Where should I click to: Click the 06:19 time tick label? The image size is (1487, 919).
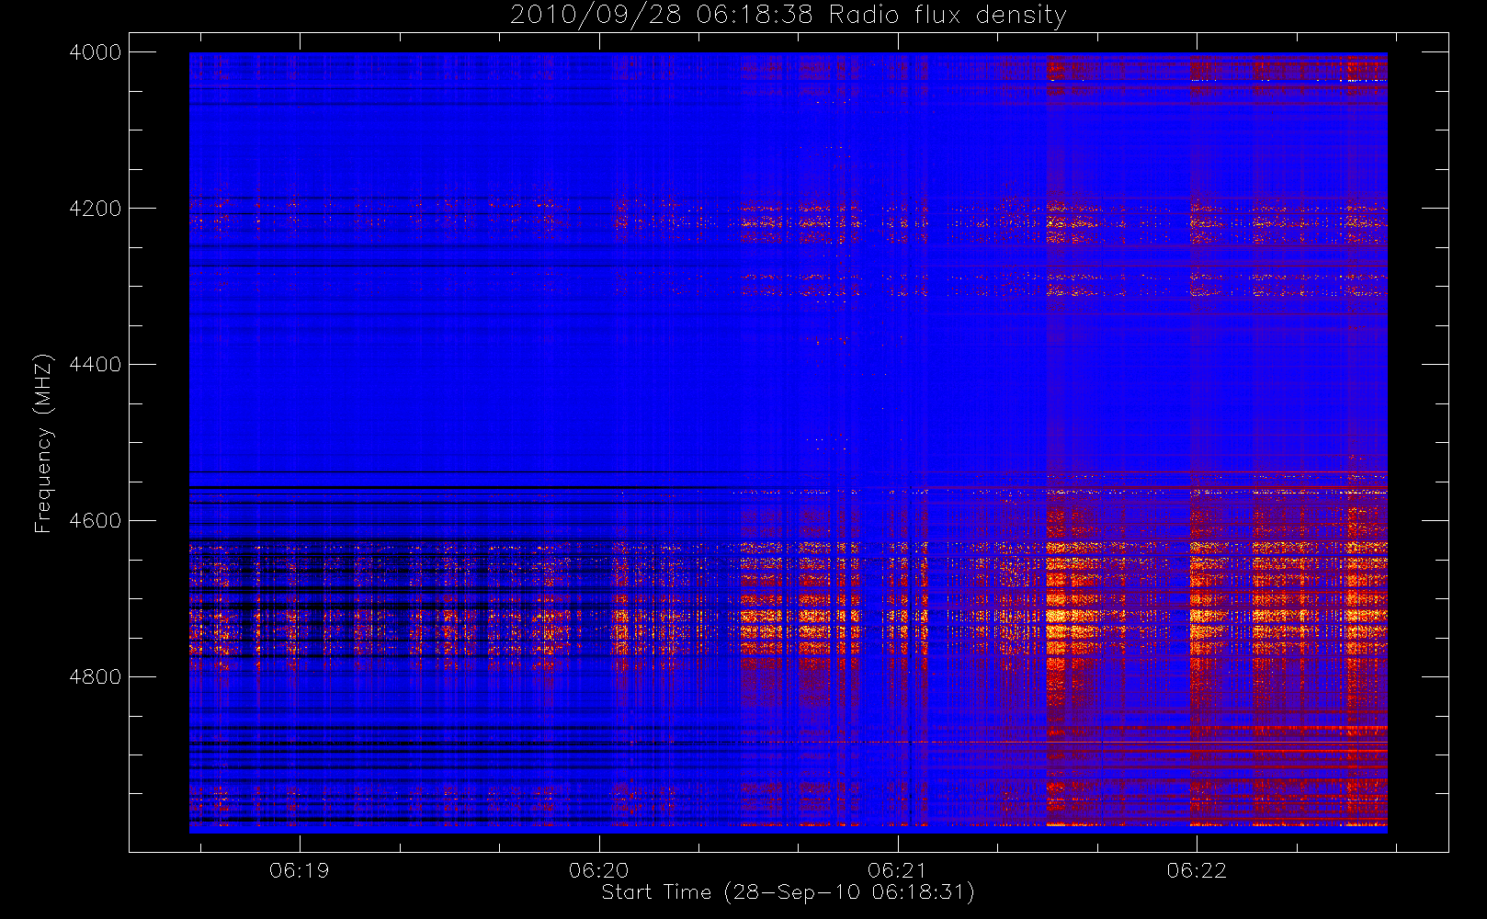pyautogui.click(x=300, y=870)
